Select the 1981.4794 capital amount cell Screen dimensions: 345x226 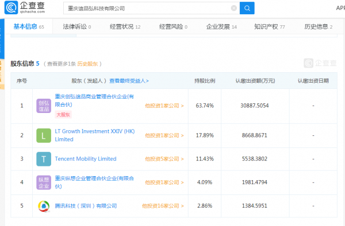point(255,182)
